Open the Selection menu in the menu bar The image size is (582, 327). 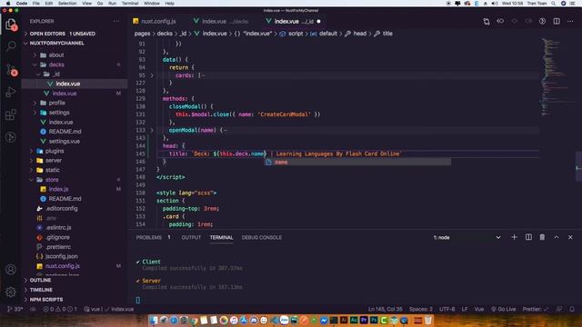pos(67,4)
